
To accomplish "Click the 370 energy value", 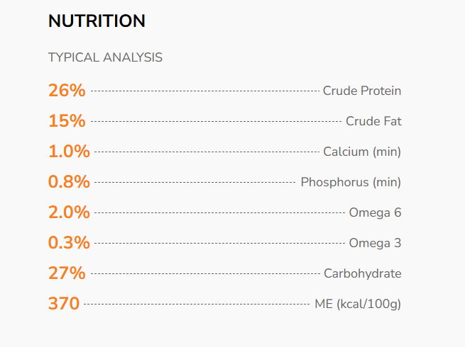I will (64, 304).
